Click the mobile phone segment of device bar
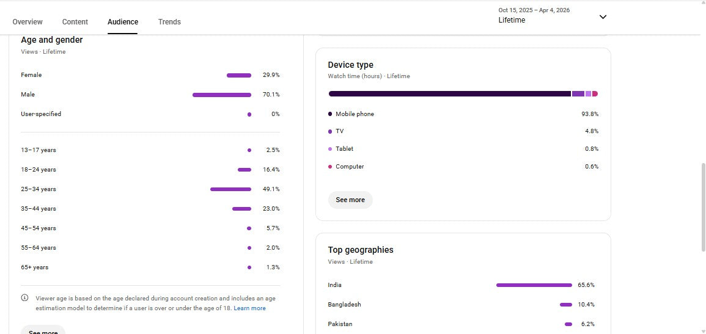The image size is (706, 334). tap(450, 94)
